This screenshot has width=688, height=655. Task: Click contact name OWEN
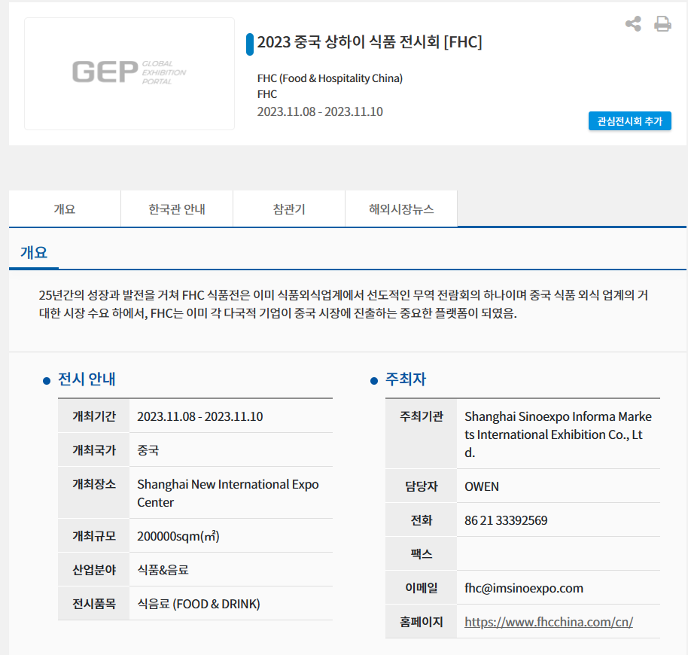482,486
